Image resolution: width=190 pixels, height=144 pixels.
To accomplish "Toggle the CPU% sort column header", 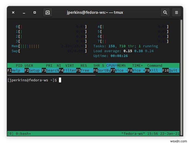I will (x=112, y=66).
